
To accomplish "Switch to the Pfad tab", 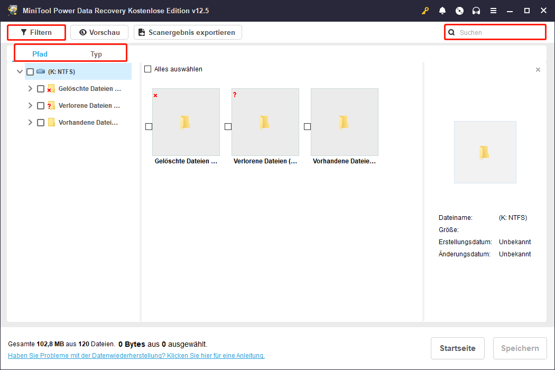I will tap(40, 54).
